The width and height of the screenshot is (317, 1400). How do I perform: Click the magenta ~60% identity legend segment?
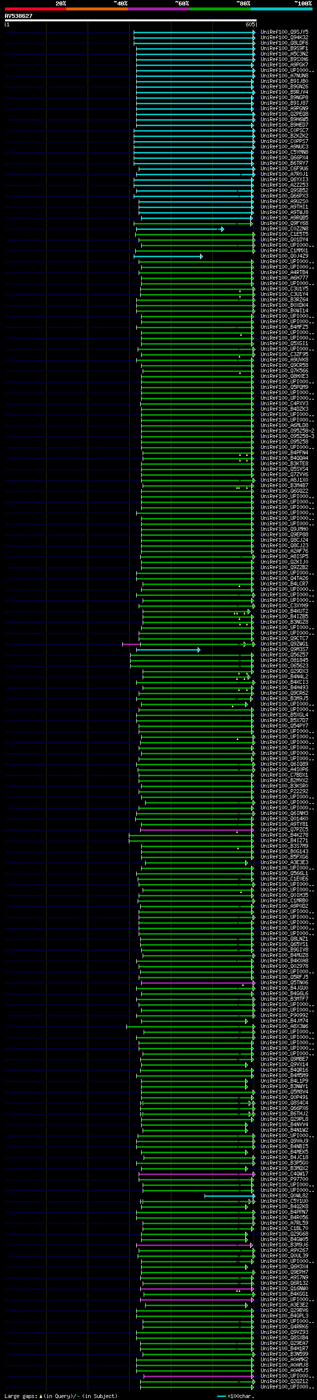(159, 9)
